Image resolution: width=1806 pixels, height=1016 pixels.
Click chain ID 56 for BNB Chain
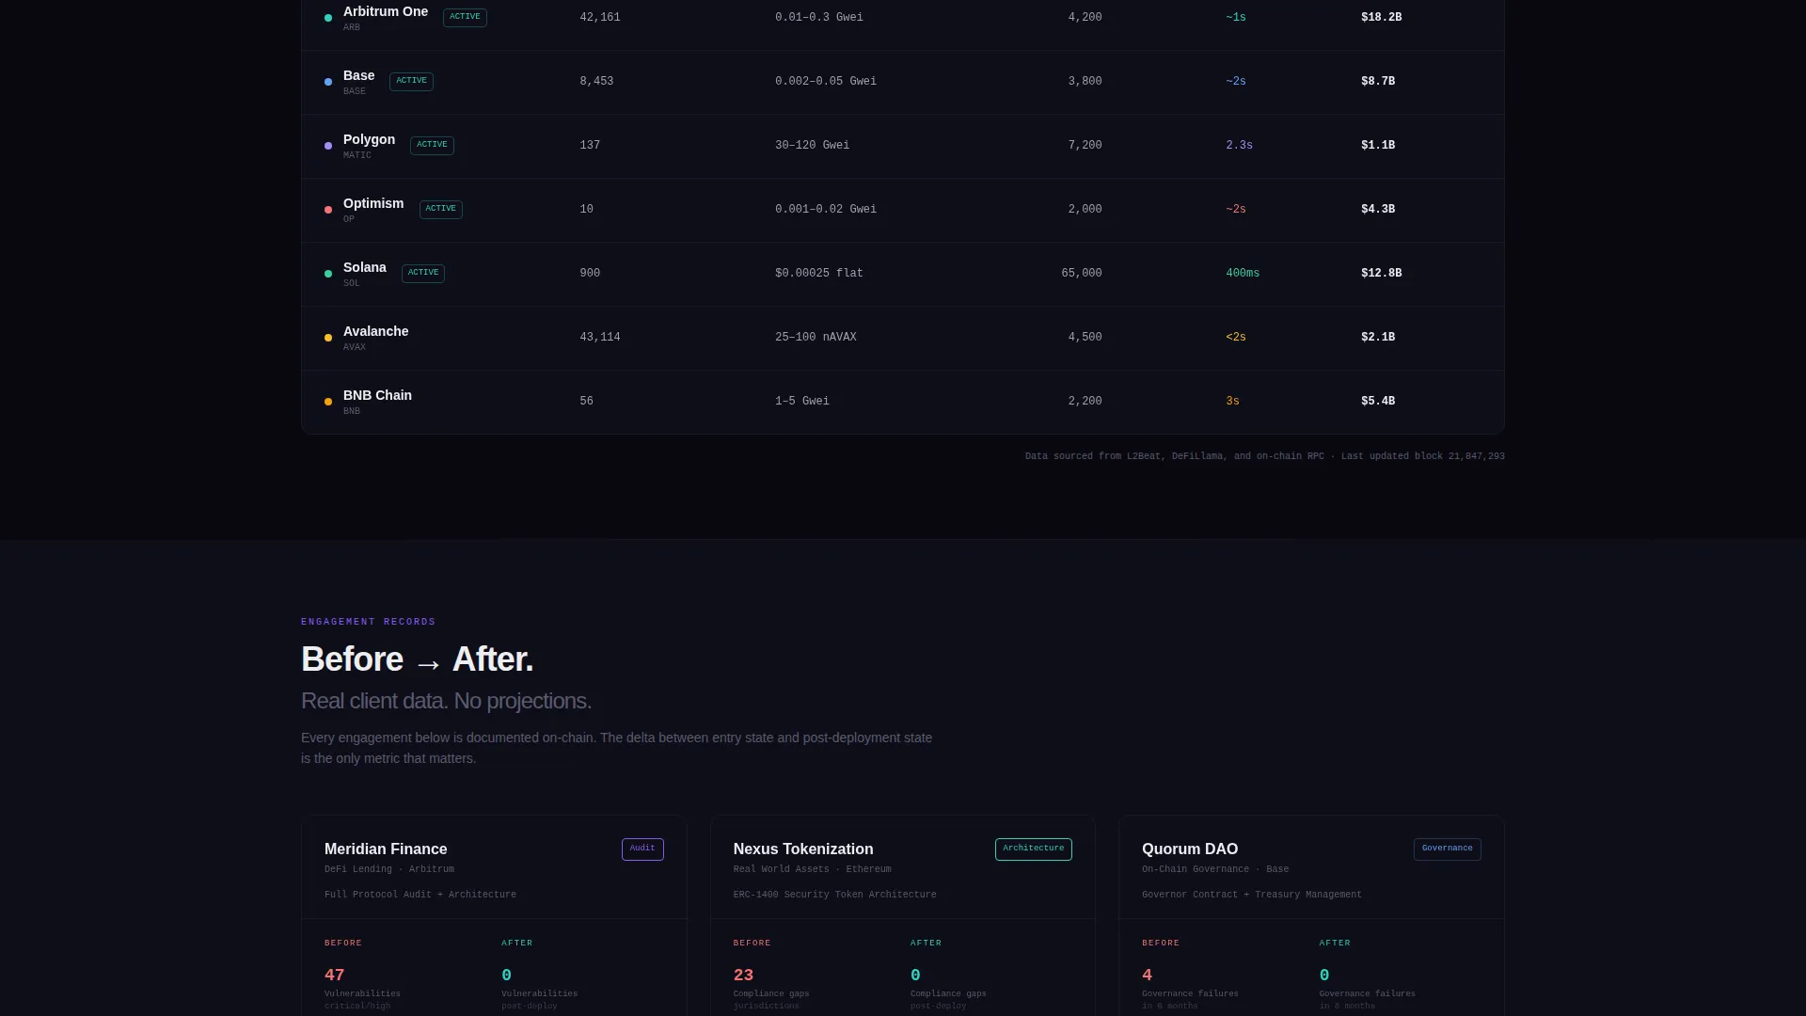(587, 401)
